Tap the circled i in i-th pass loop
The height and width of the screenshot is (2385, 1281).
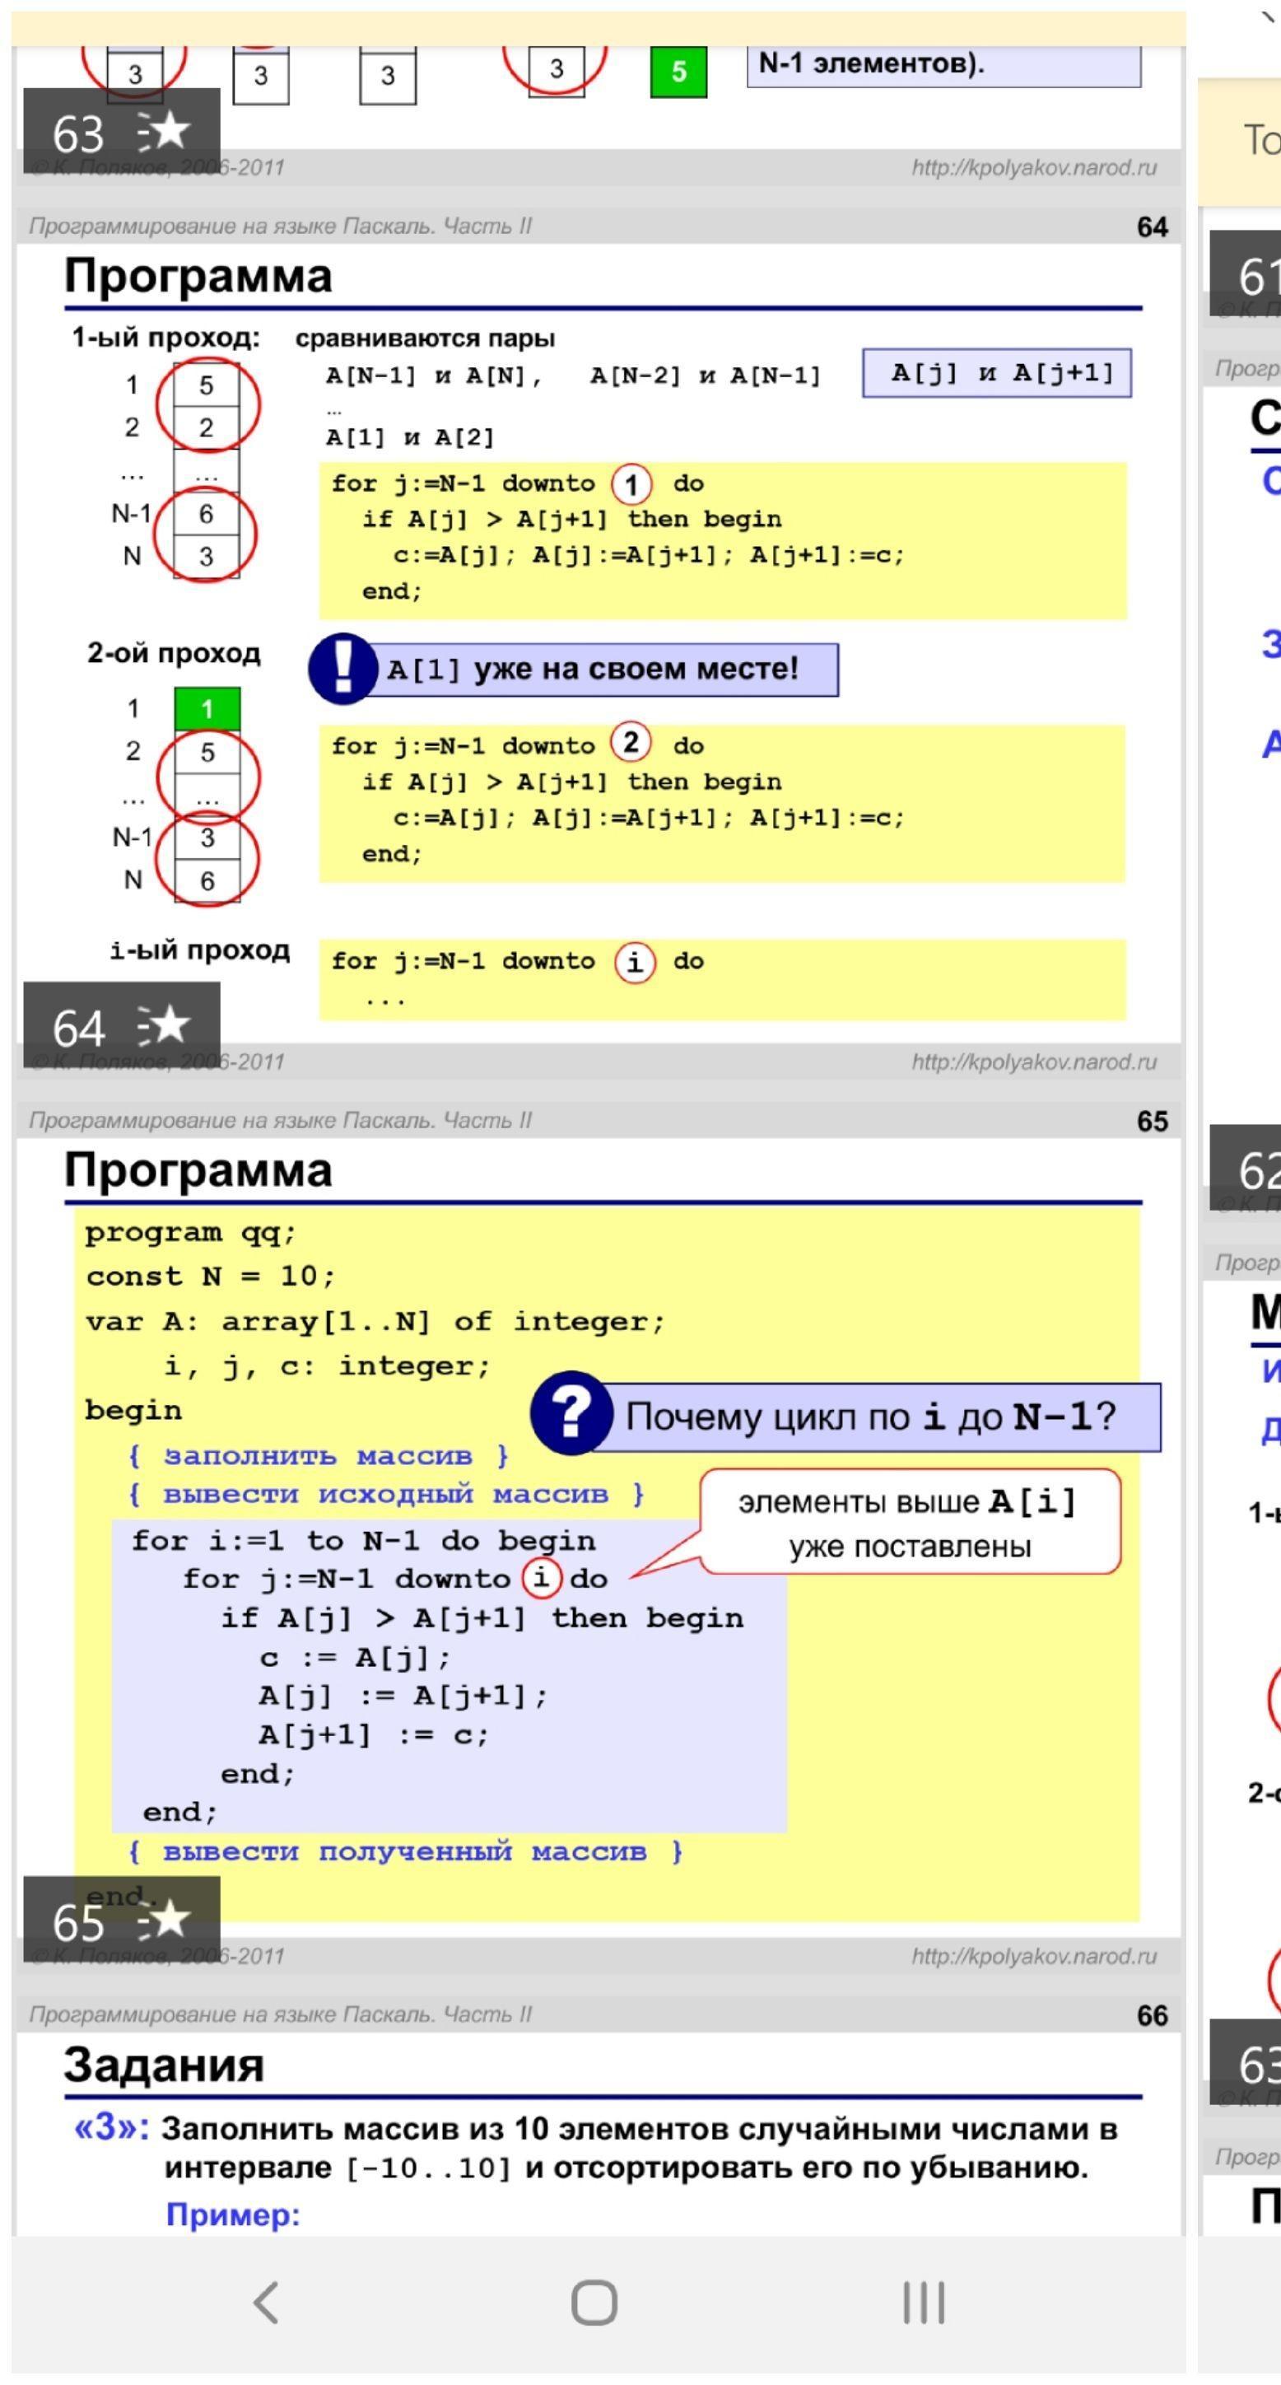click(635, 963)
